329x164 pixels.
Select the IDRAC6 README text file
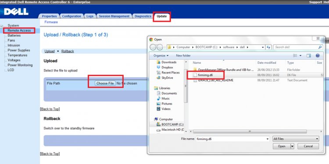coord(213,80)
